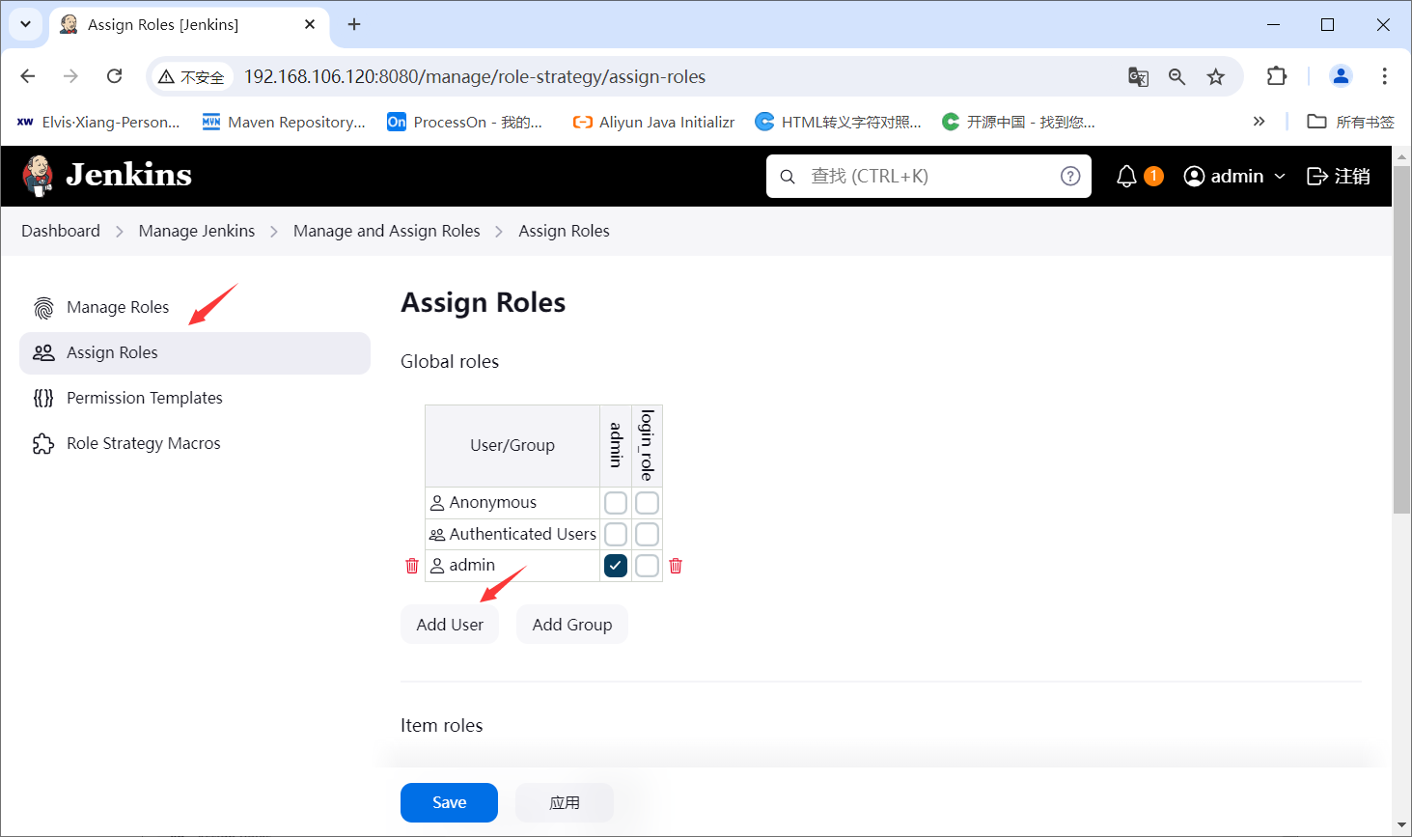
Task: Click the Manage Roles fingerprint icon
Action: 43,308
